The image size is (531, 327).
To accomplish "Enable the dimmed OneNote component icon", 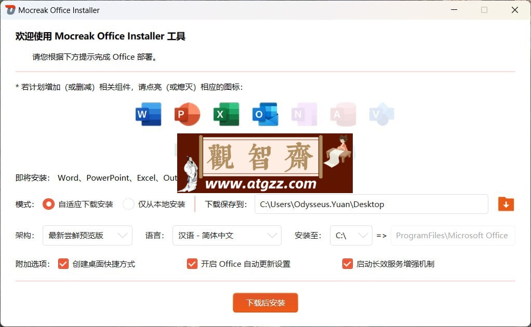I will coord(304,114).
